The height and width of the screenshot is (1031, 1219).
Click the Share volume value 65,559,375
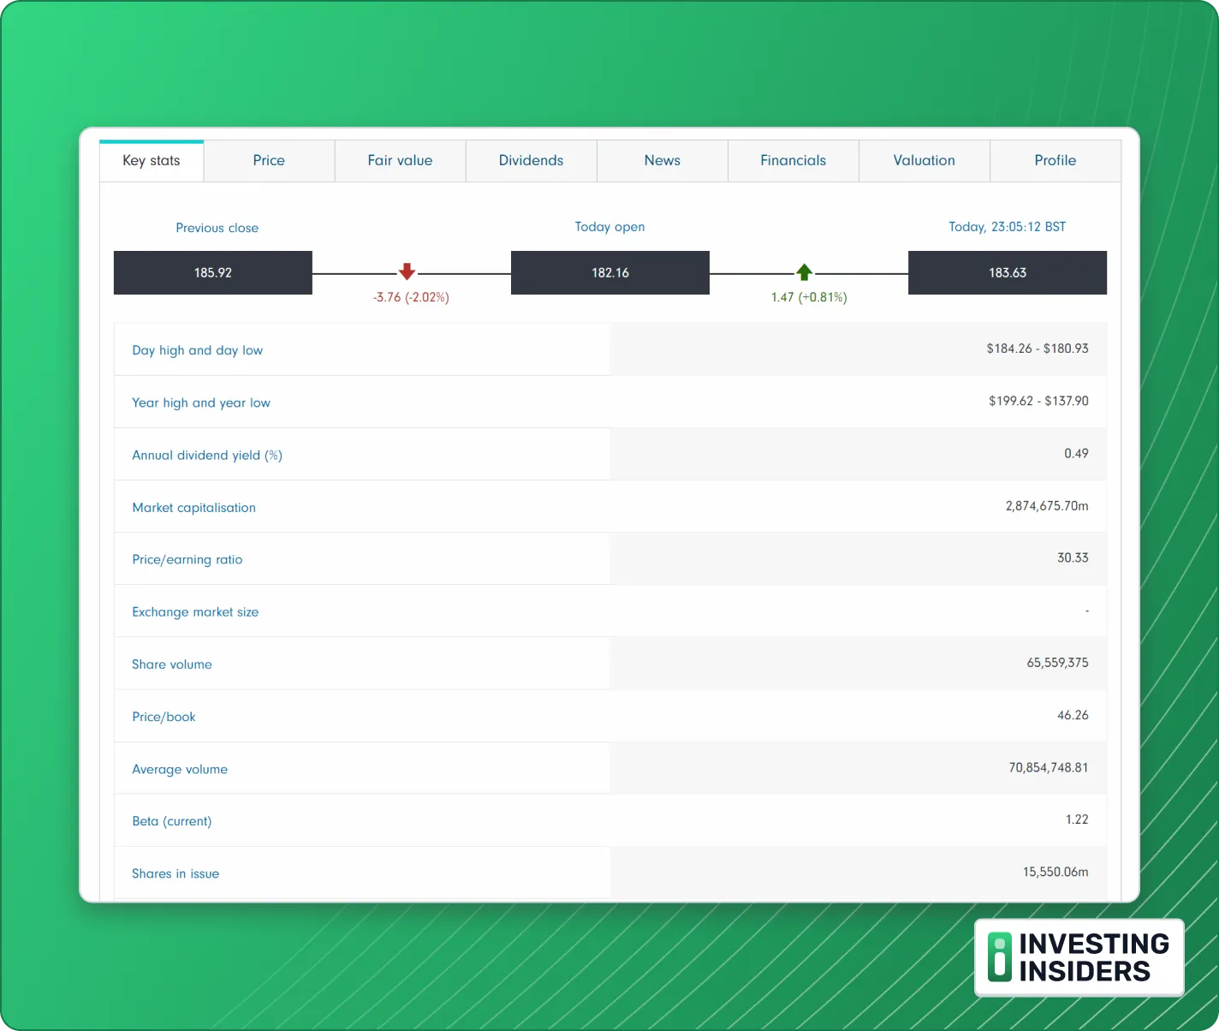1057,663
